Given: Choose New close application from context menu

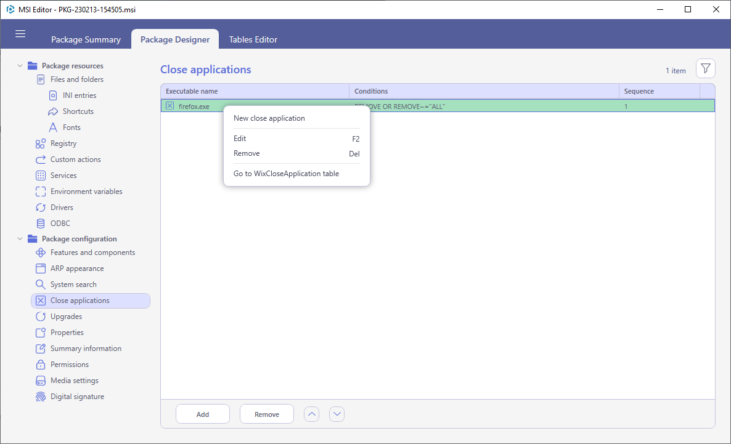Looking at the screenshot, I should 296,118.
